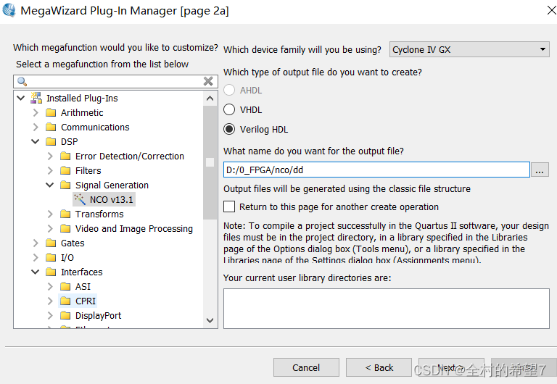This screenshot has width=557, height=384.
Task: Expand the Filters subcategory chevron
Action: pyautogui.click(x=50, y=171)
